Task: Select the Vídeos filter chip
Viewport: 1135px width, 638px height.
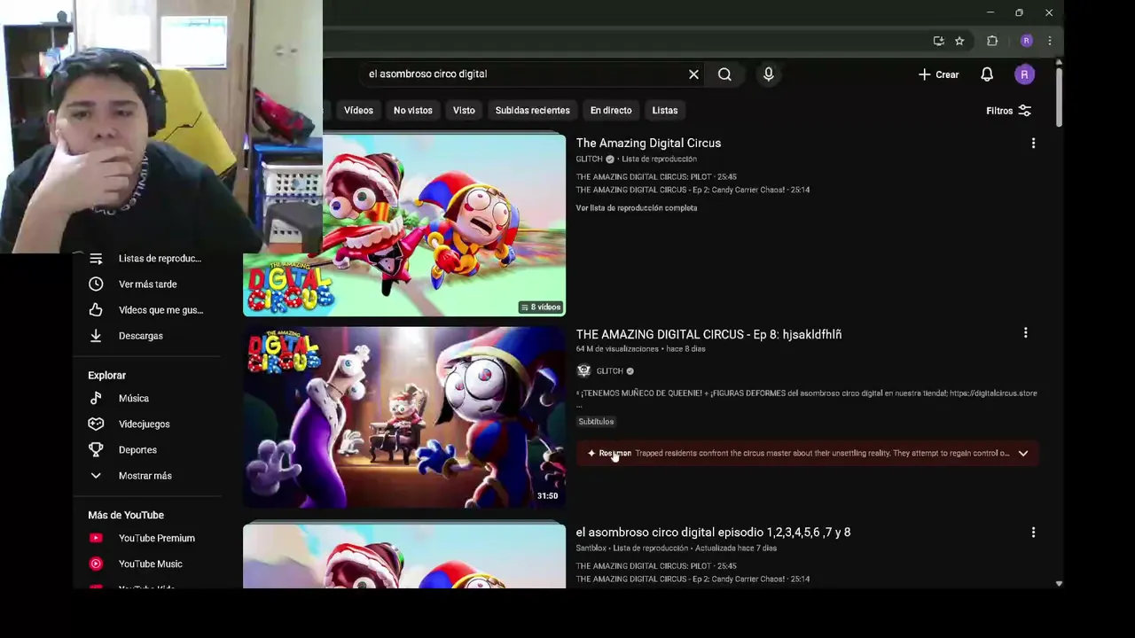Action: click(x=358, y=111)
